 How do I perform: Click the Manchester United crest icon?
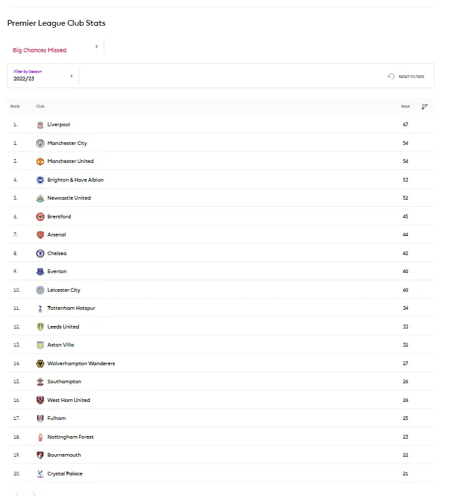(x=40, y=161)
